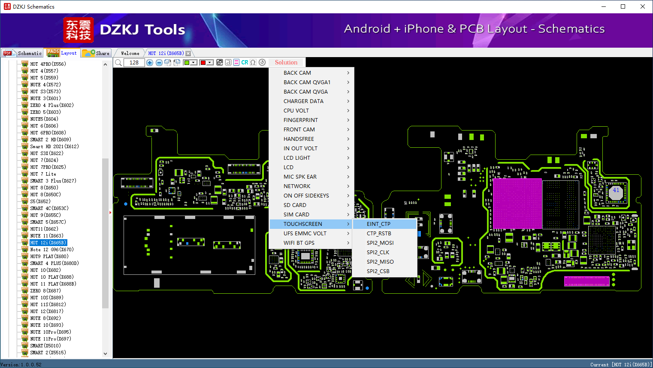Click the board icon beside SMART 5(X657C)
The image size is (653, 368).
pyautogui.click(x=25, y=222)
